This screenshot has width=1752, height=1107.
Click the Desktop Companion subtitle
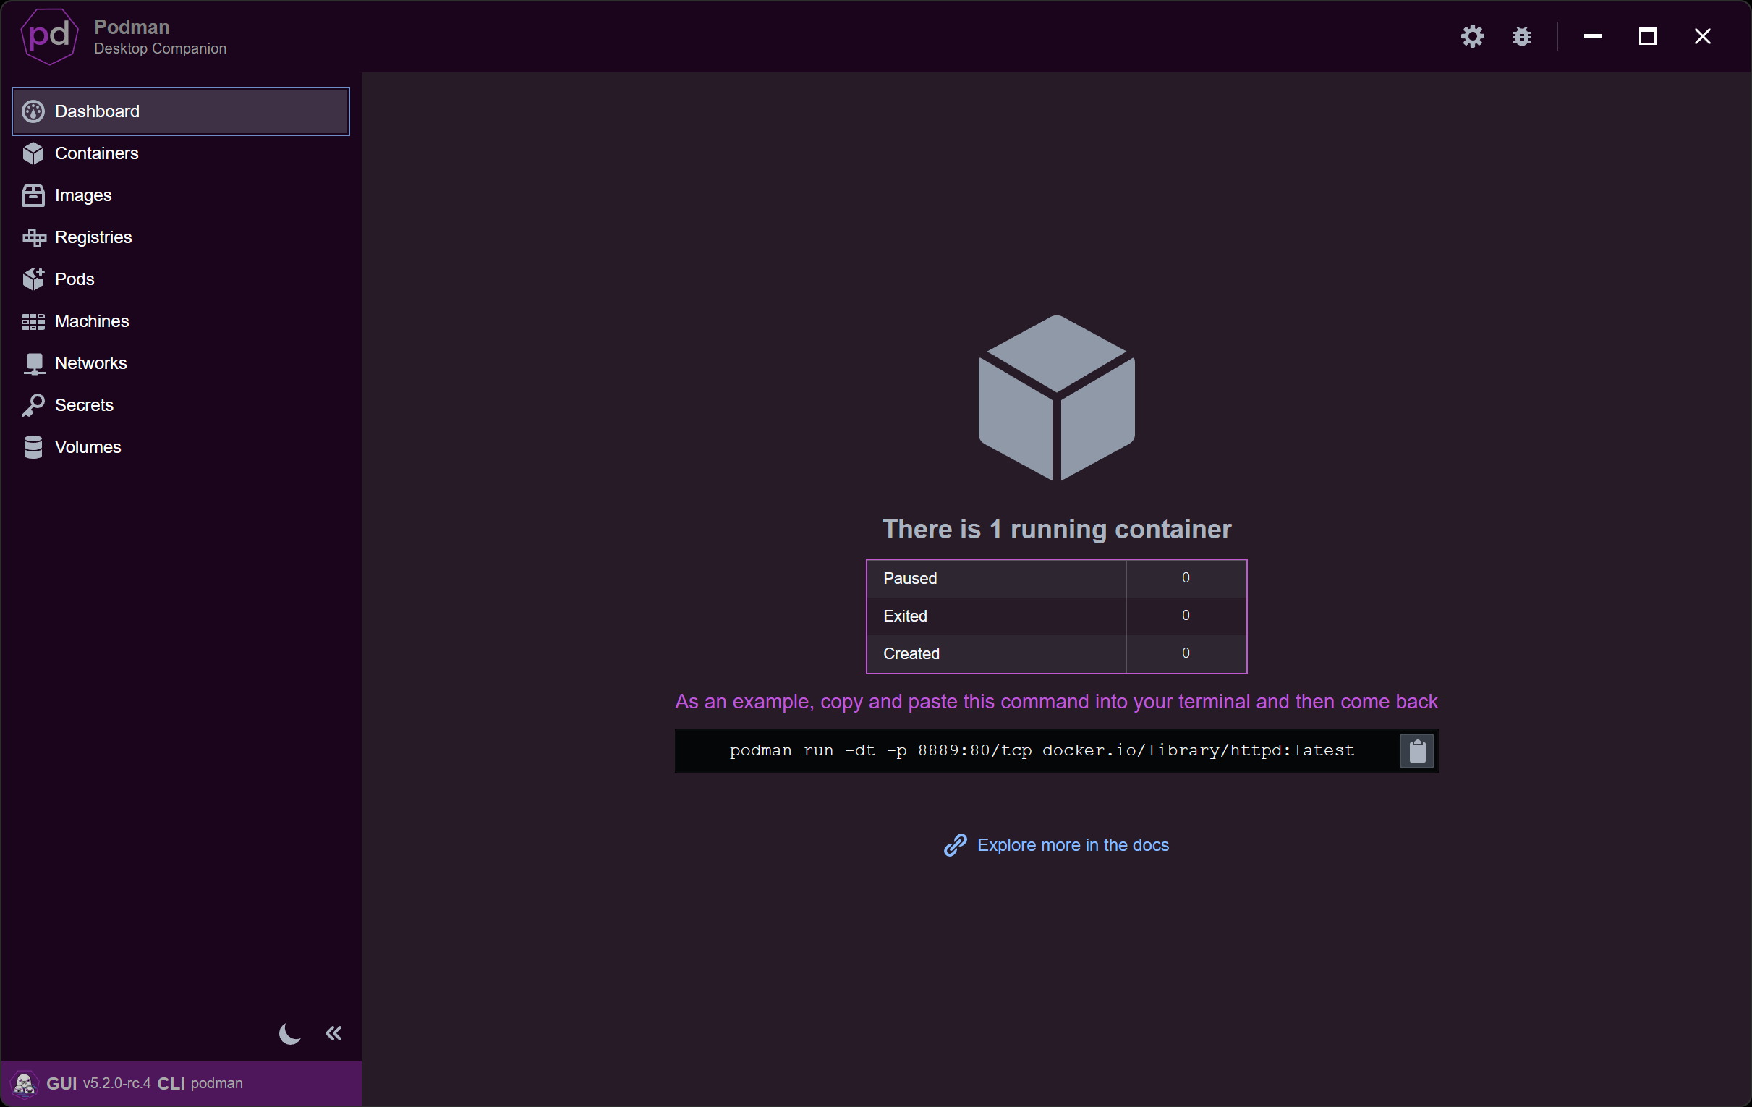pyautogui.click(x=160, y=48)
